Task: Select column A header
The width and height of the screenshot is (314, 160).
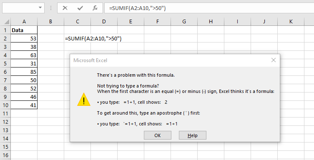Action: [24, 22]
